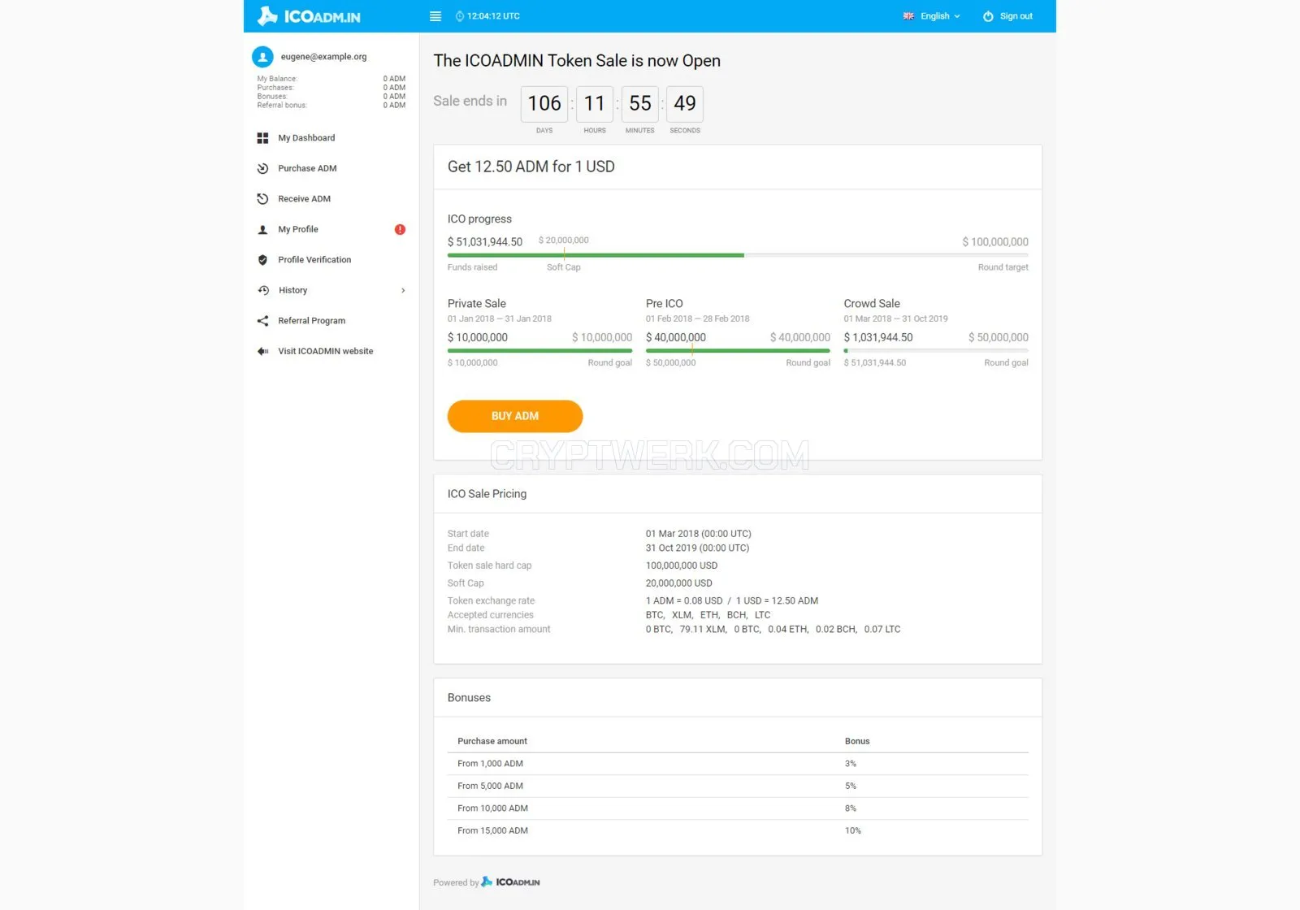The width and height of the screenshot is (1300, 910).
Task: Select the '$ 51,031,944.50' funds raised value
Action: [485, 242]
